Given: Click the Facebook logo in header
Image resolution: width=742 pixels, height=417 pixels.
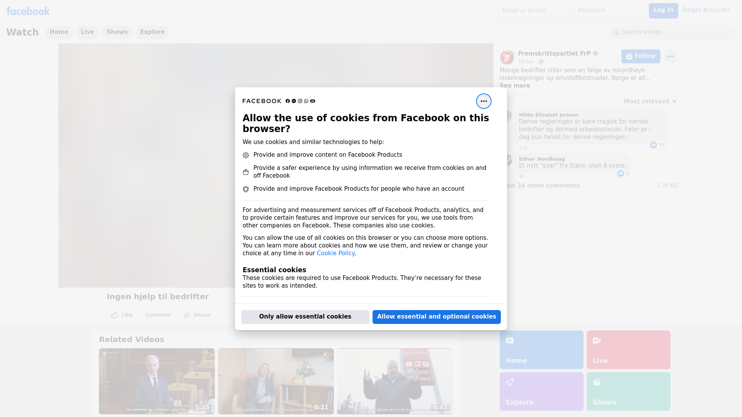Looking at the screenshot, I should 28,11.
